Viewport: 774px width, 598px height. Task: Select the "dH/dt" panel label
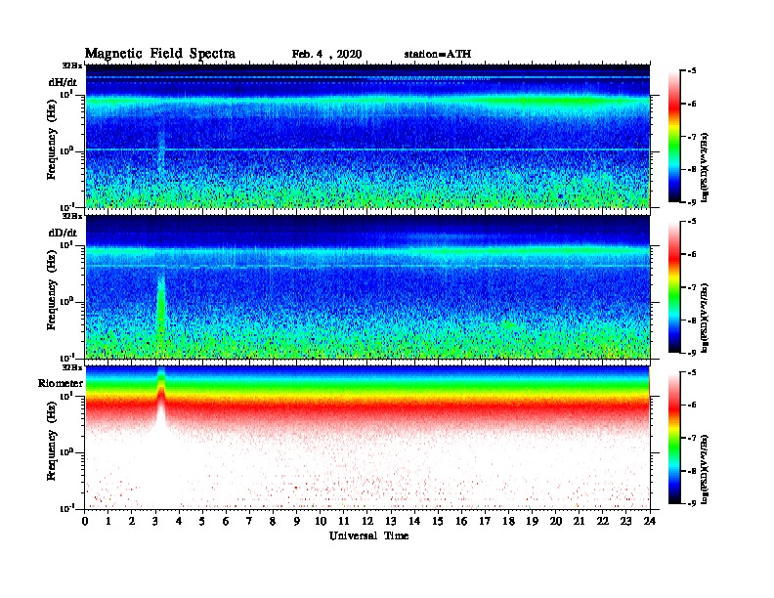pyautogui.click(x=63, y=82)
